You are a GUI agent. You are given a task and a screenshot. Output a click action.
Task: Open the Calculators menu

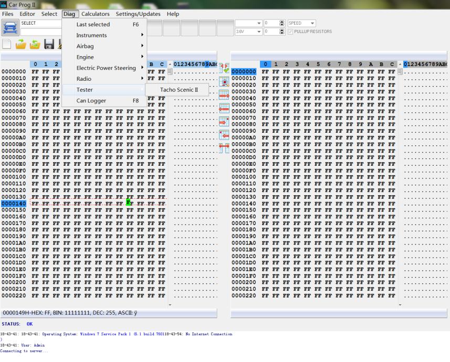95,14
